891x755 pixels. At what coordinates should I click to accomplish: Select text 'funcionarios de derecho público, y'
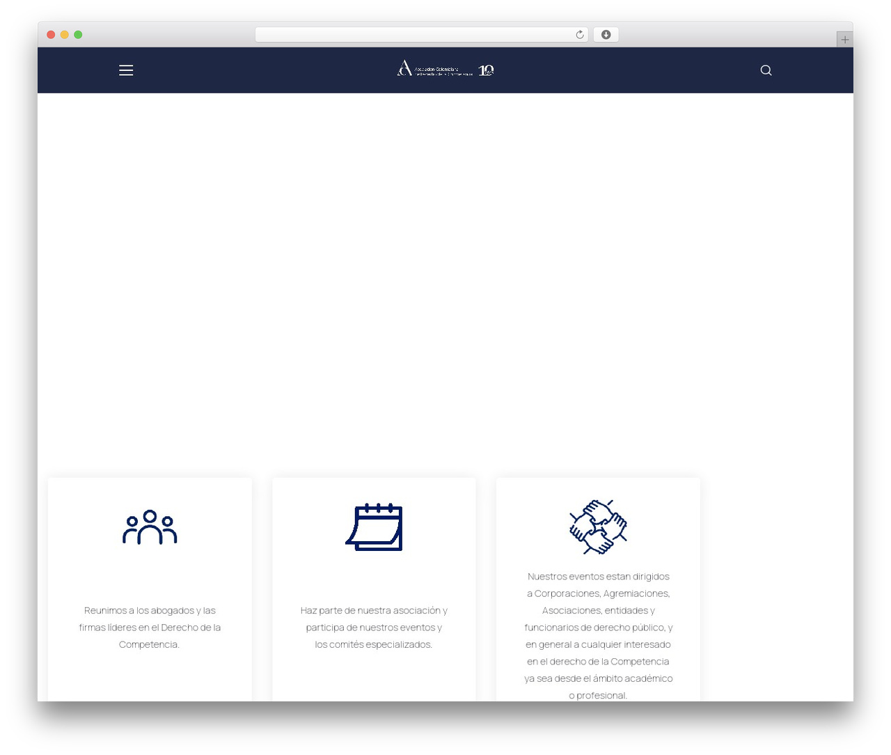(599, 628)
